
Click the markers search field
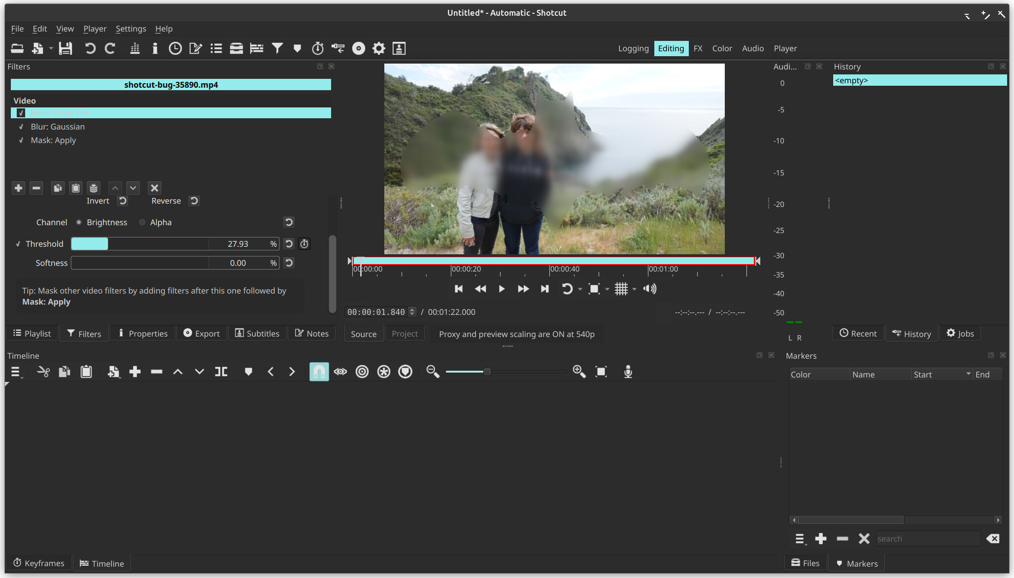(x=927, y=539)
